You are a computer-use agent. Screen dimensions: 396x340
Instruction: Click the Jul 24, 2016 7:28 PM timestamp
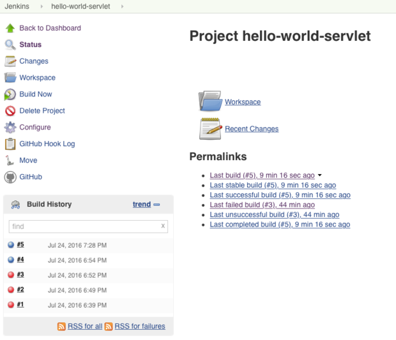(x=77, y=246)
